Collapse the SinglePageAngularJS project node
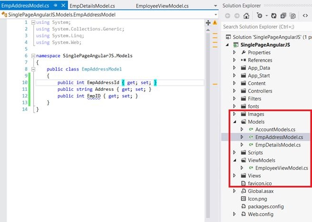Screen dimensions: 312x222 click(x=227, y=45)
